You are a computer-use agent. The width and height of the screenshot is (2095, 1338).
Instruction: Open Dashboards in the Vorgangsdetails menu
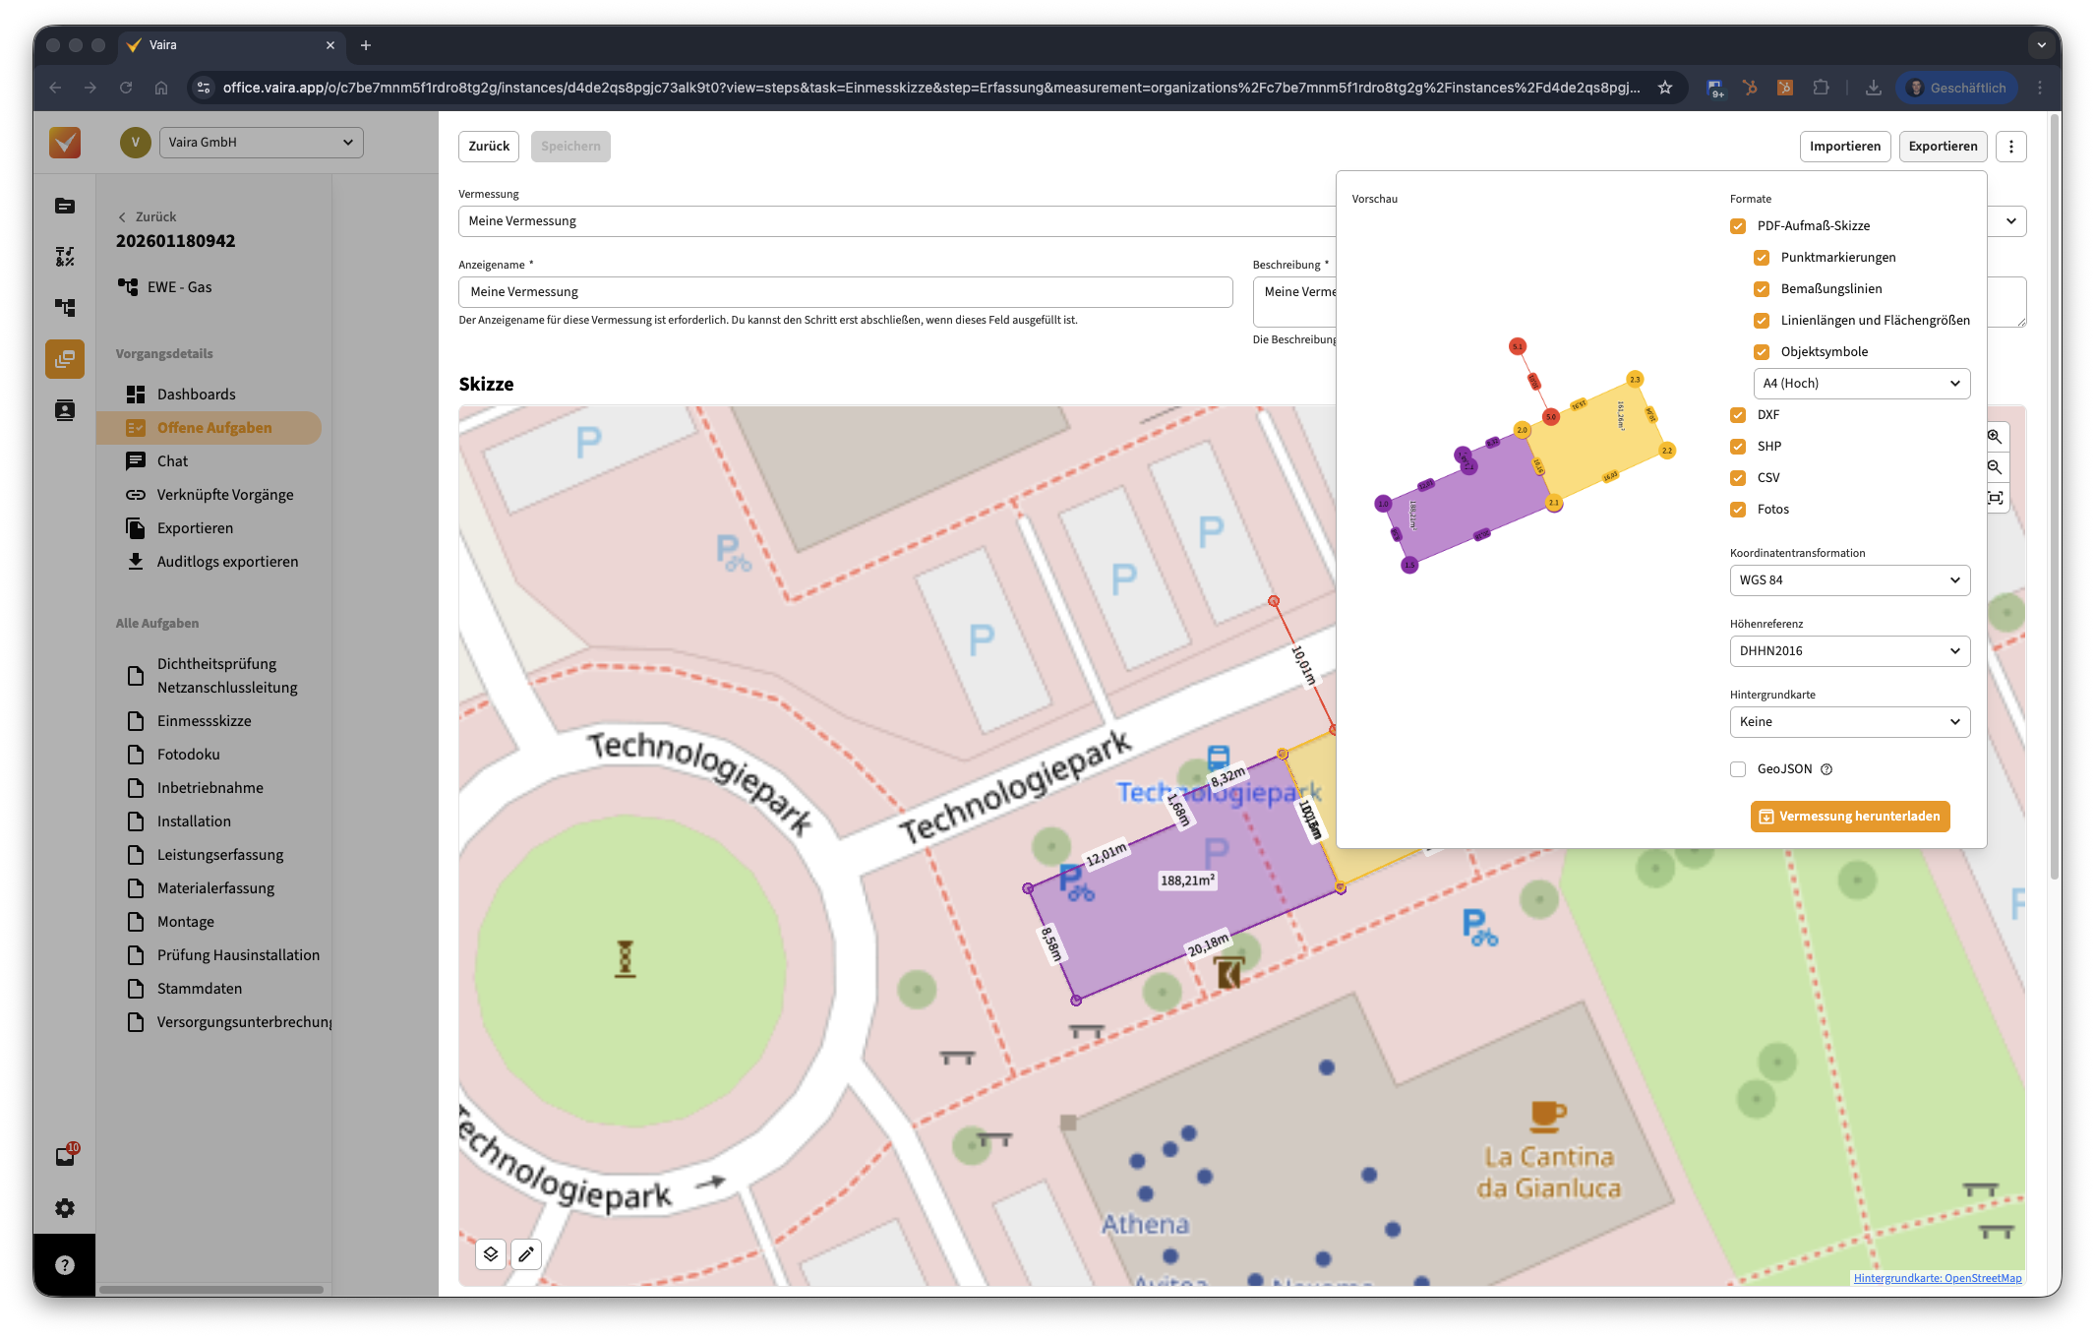(x=196, y=395)
